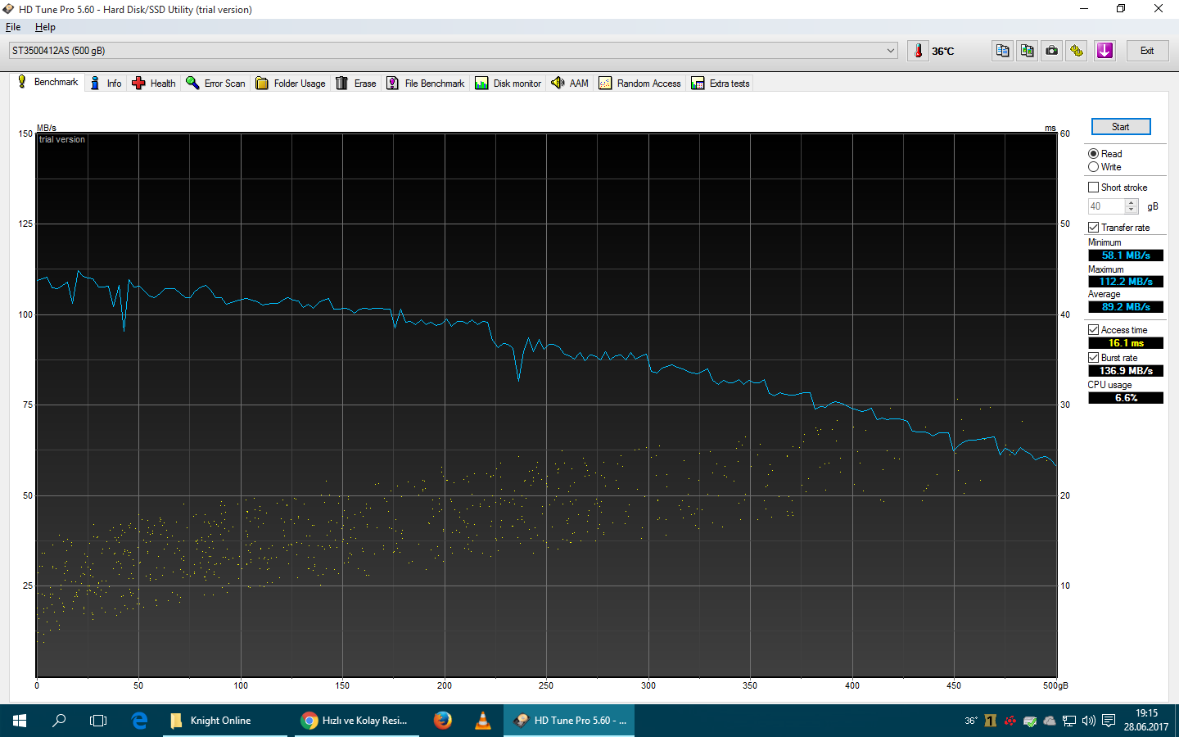Click the access time value 16.1 ms
This screenshot has width=1179, height=737.
1126,343
